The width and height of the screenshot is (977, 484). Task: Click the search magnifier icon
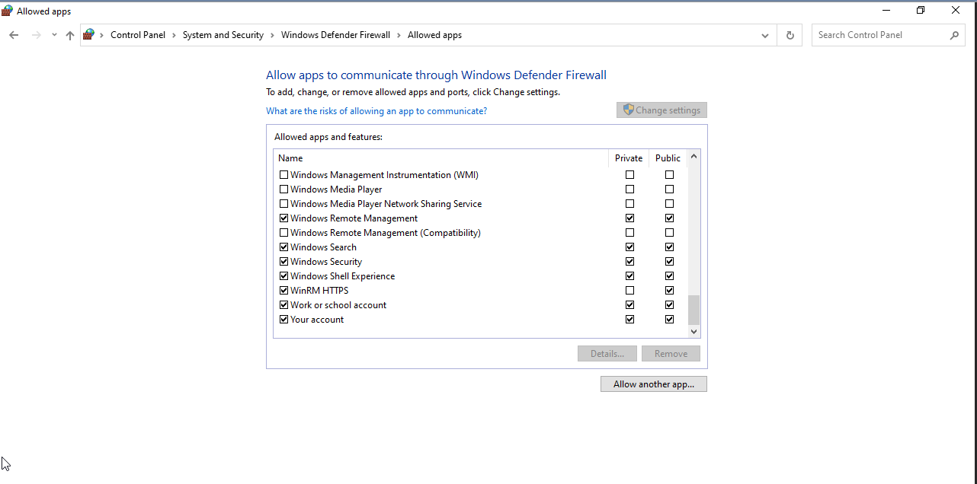click(x=954, y=35)
